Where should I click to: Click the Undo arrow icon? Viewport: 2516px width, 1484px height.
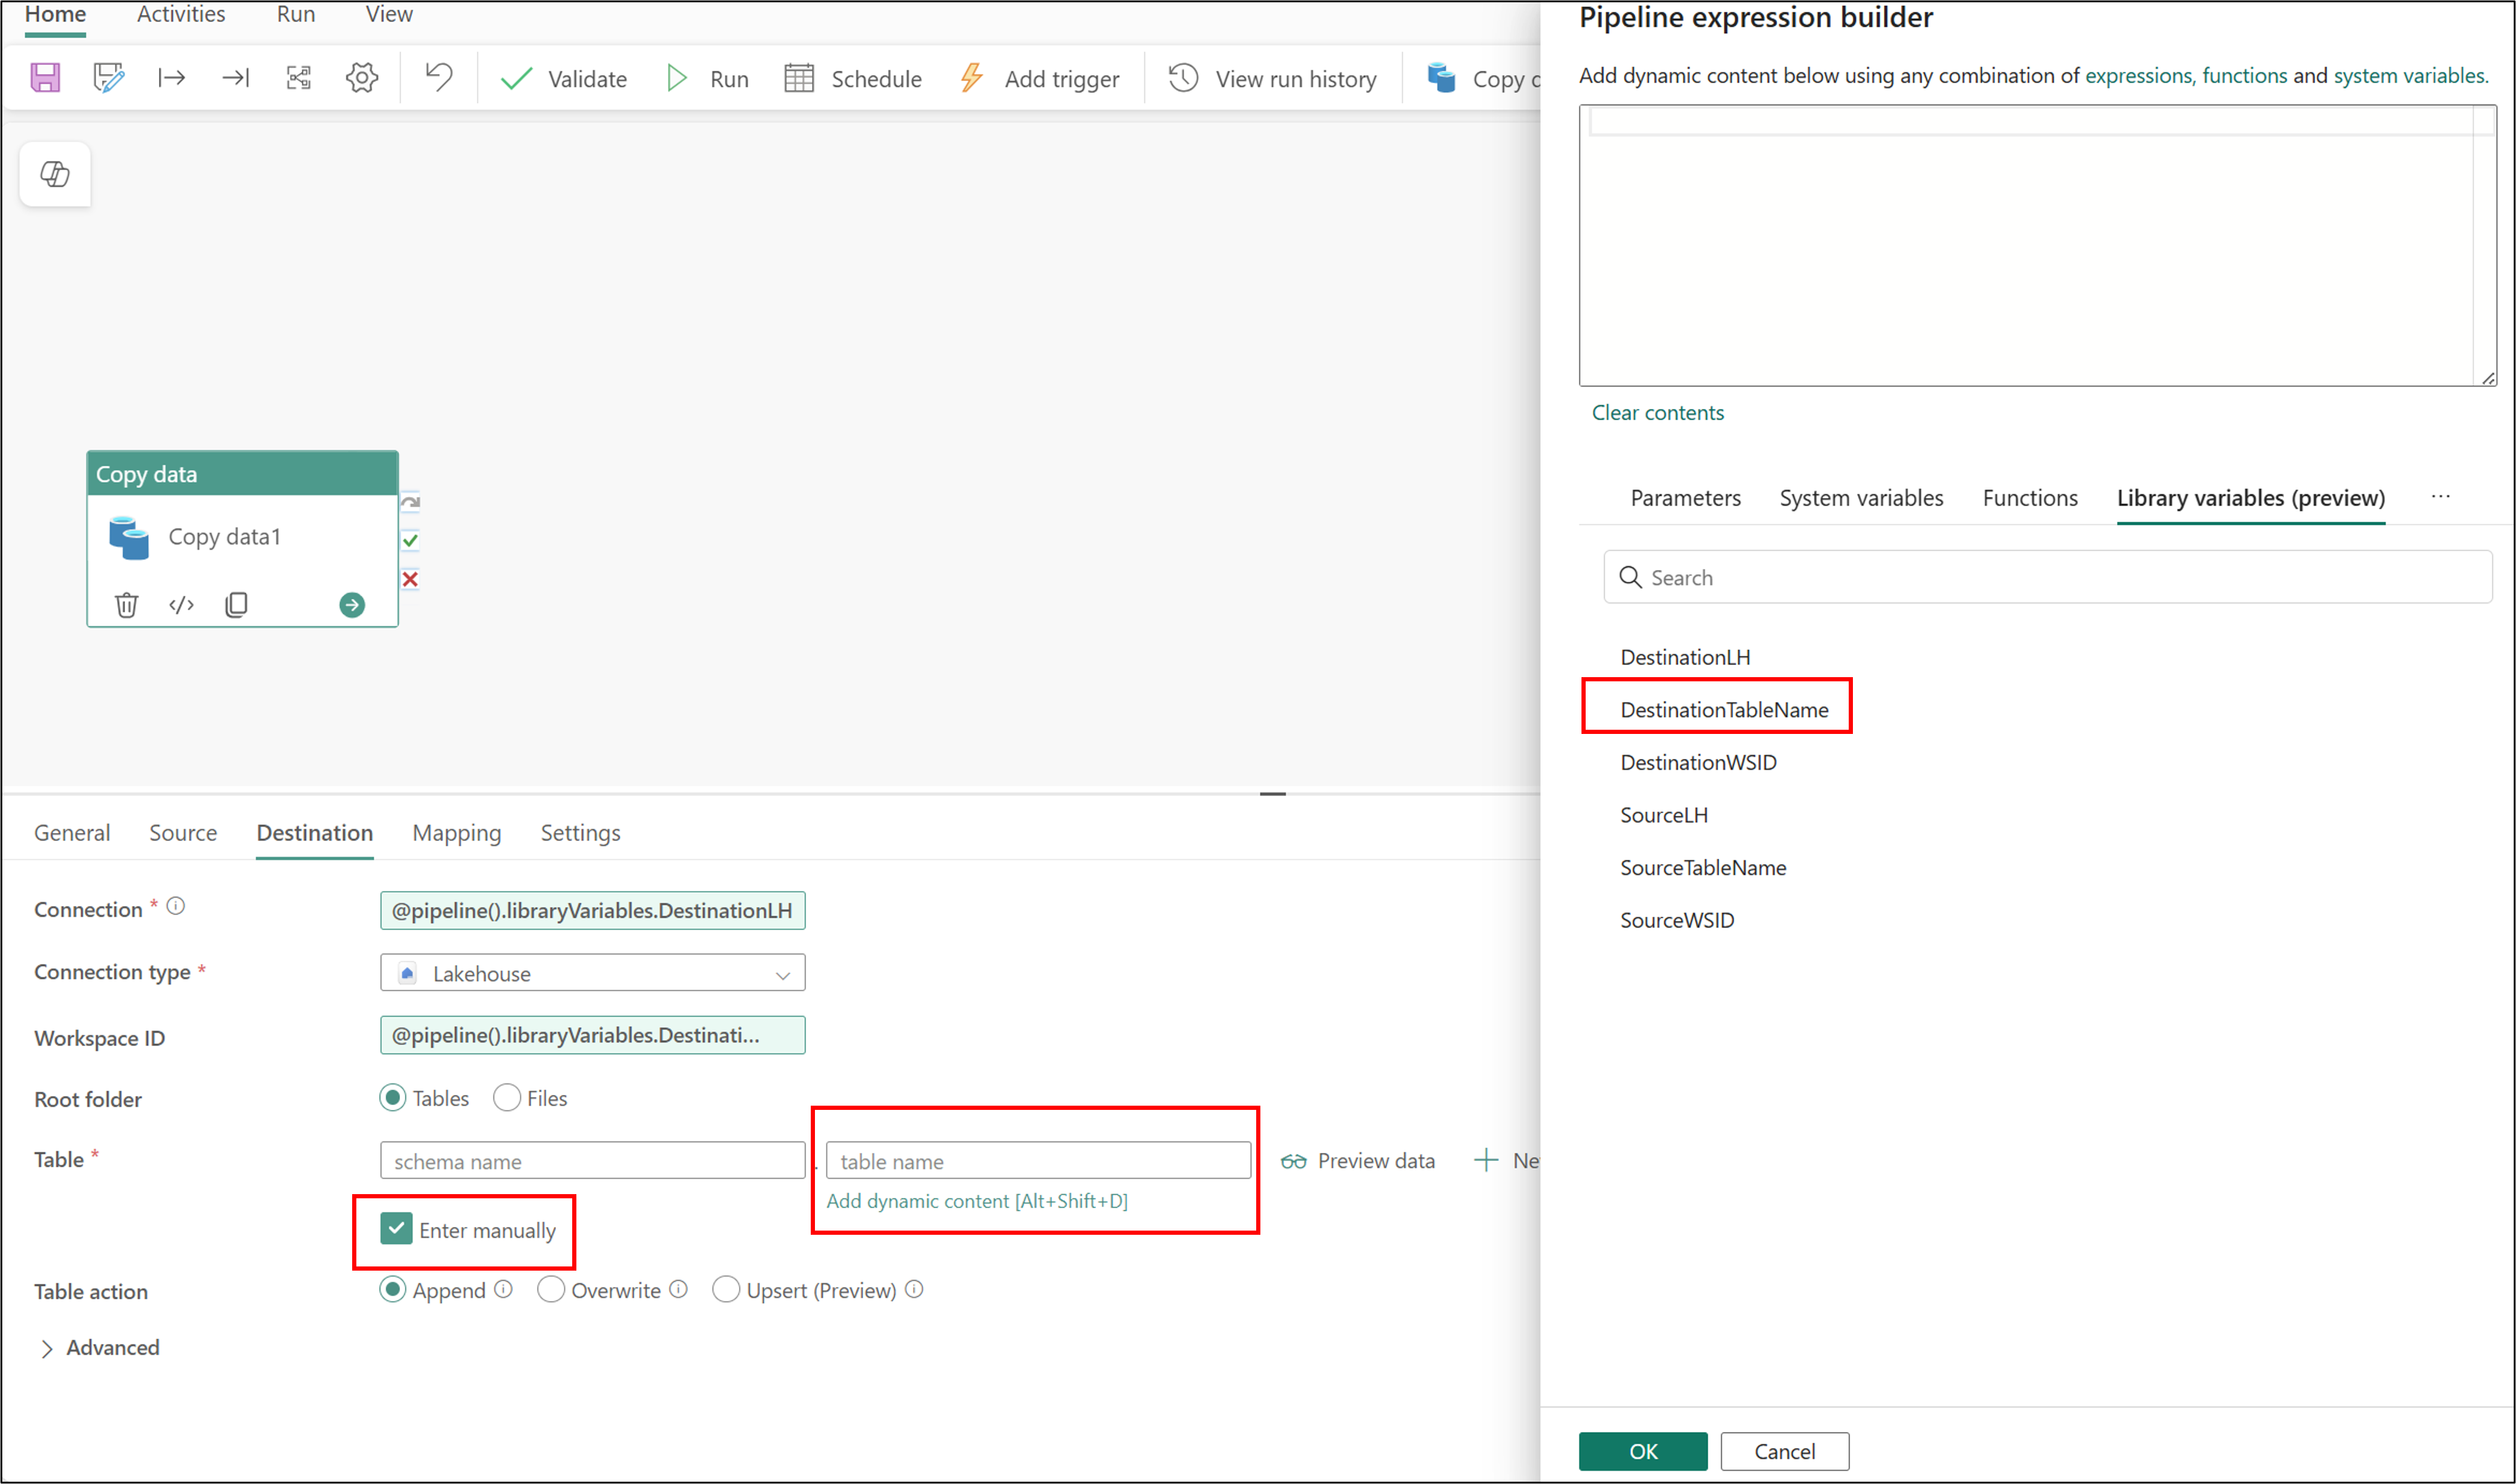tap(438, 78)
